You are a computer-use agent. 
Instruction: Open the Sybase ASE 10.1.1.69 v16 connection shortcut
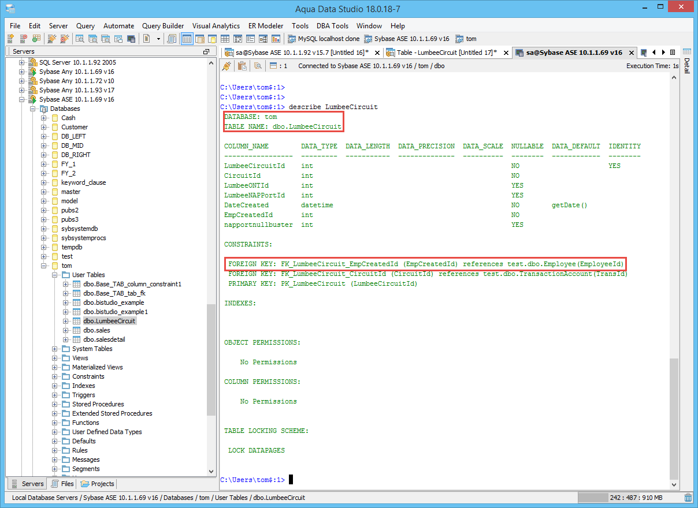[x=407, y=39]
